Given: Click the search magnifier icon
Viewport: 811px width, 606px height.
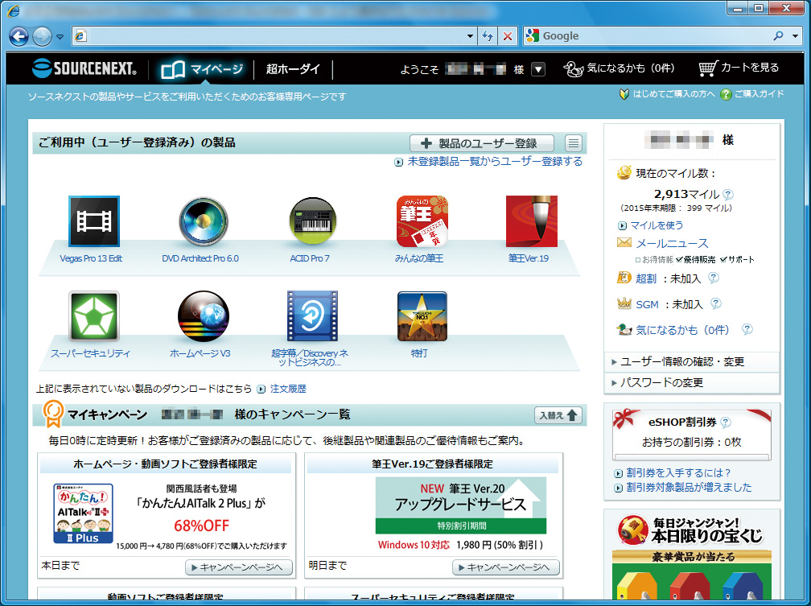Looking at the screenshot, I should point(778,35).
